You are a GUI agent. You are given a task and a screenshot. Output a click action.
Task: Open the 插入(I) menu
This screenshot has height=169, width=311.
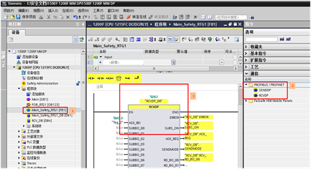[53, 11]
